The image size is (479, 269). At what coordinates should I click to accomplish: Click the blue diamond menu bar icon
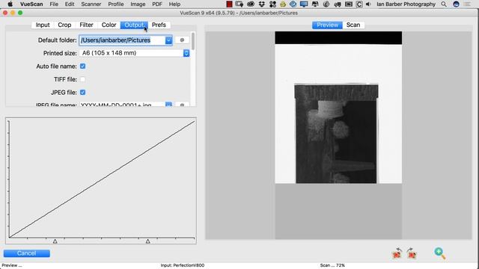293,4
